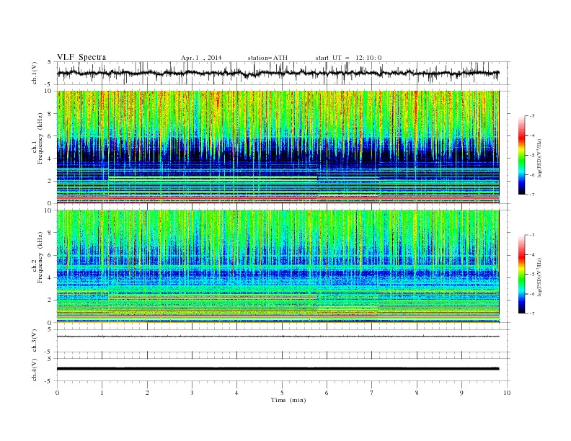
Task: Click the "-3" tick on ch.2 colorbar
Action: (532, 235)
